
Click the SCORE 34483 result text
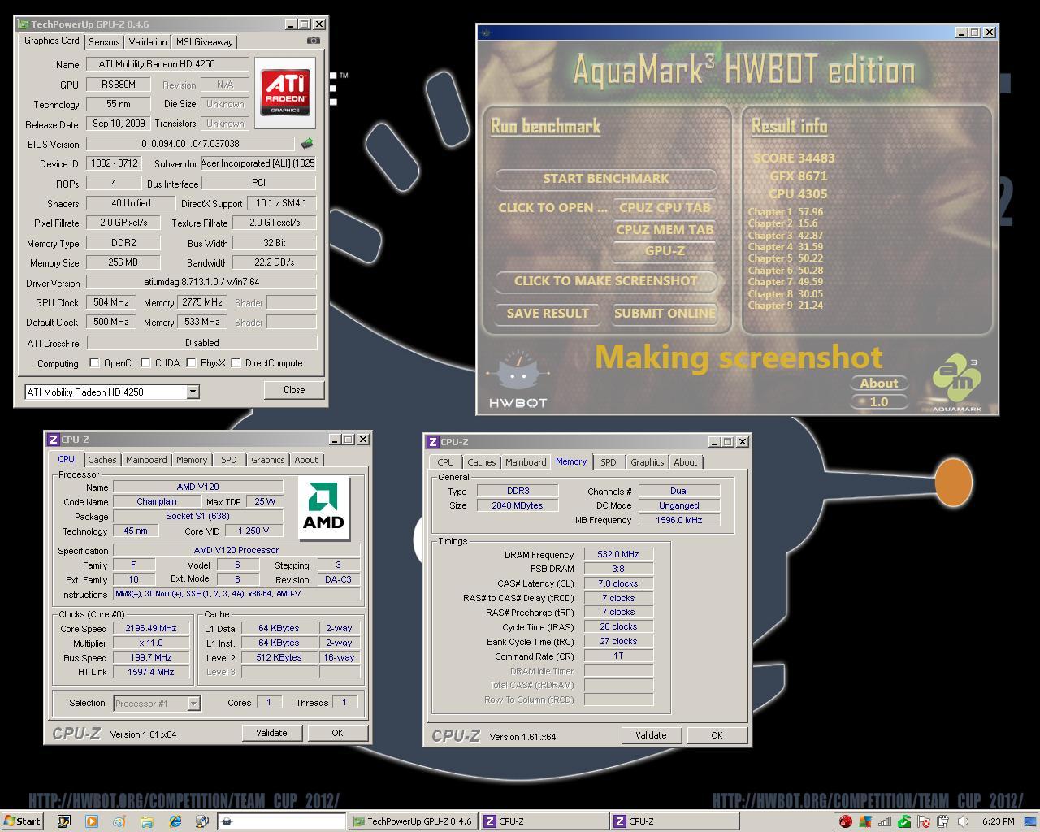point(794,158)
